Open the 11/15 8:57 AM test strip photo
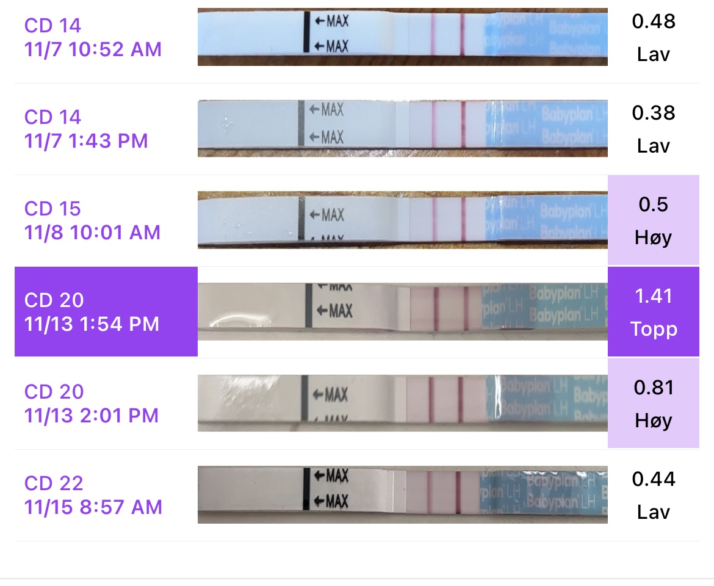This screenshot has width=714, height=586. coord(402,494)
